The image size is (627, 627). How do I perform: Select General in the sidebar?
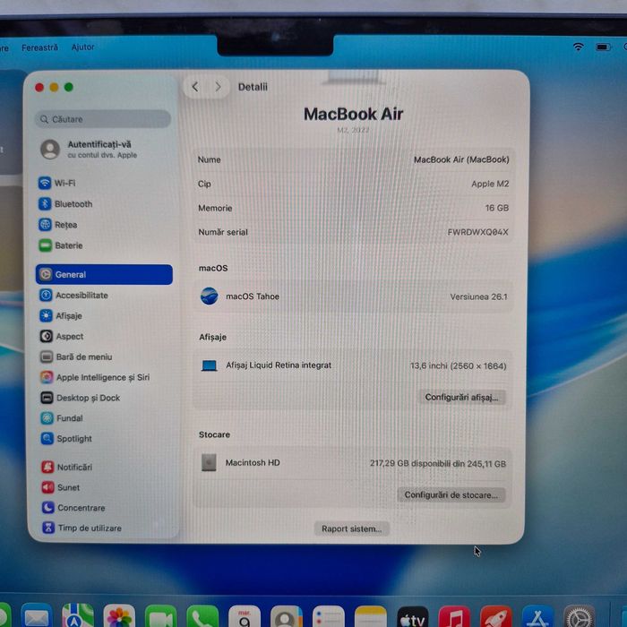[x=104, y=275]
